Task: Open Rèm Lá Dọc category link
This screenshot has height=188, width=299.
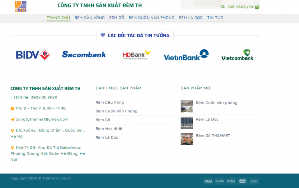Action: coord(107,137)
